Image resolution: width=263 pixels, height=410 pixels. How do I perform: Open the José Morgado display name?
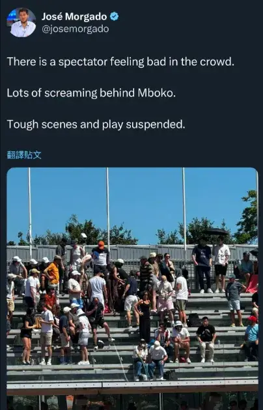tap(74, 16)
